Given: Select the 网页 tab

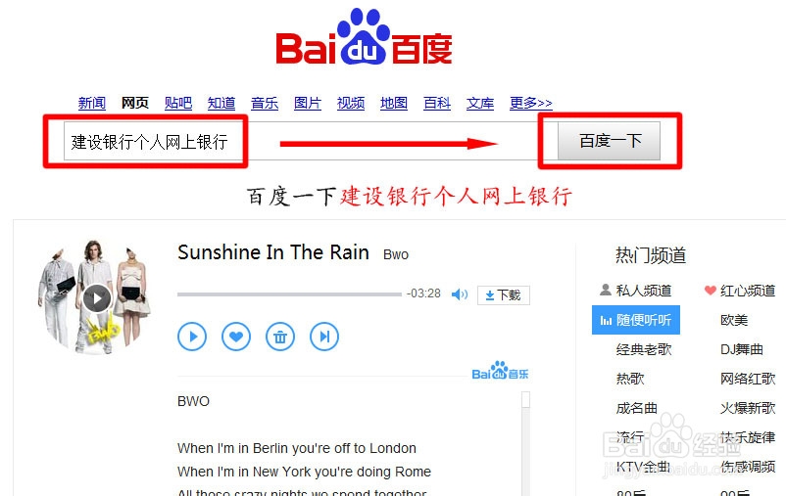Looking at the screenshot, I should (135, 103).
